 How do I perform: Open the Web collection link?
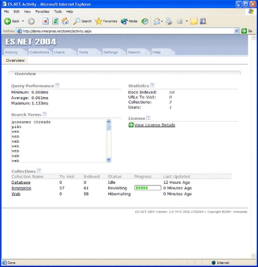16,194
